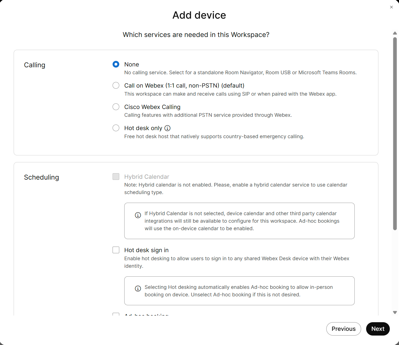This screenshot has width=399, height=345.
Task: Click the info icon in Hot desking notice
Action: tap(138, 289)
